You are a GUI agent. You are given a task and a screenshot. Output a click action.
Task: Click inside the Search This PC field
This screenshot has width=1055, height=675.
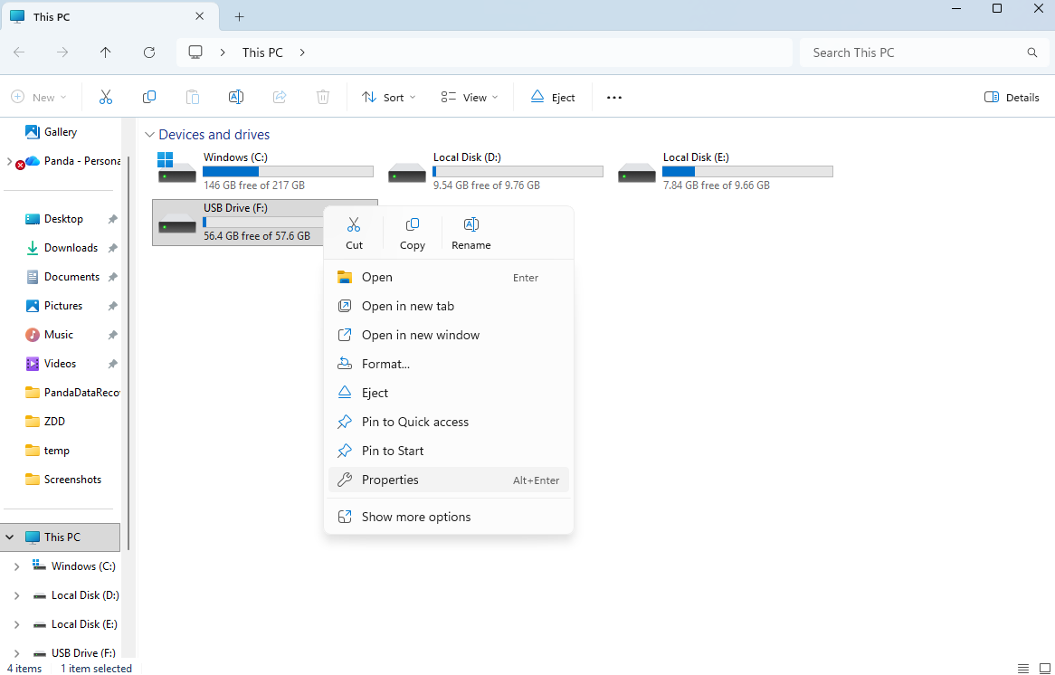pos(905,52)
